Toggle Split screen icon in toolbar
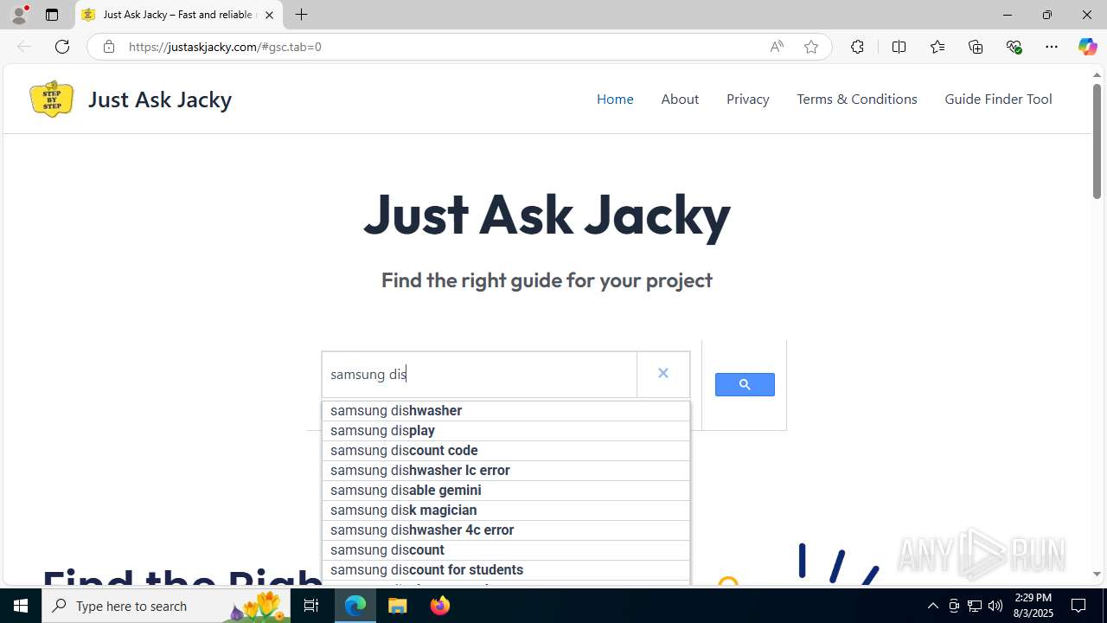Image resolution: width=1107 pixels, height=623 pixels. [x=899, y=47]
